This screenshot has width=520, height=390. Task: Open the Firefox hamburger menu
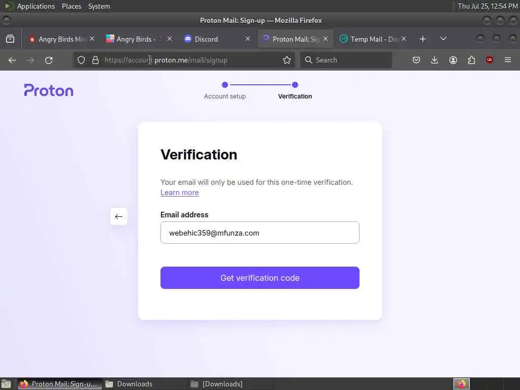[508, 60]
